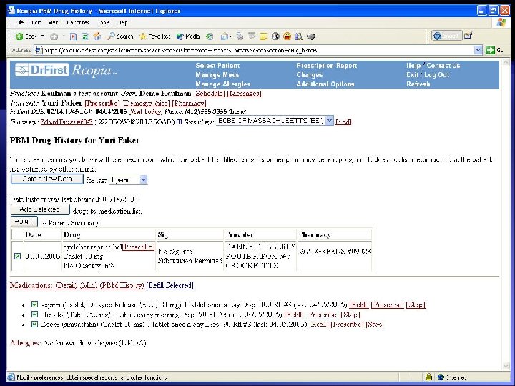Open the Help menu
Viewport: 515px width, 386px height.
pos(124,23)
